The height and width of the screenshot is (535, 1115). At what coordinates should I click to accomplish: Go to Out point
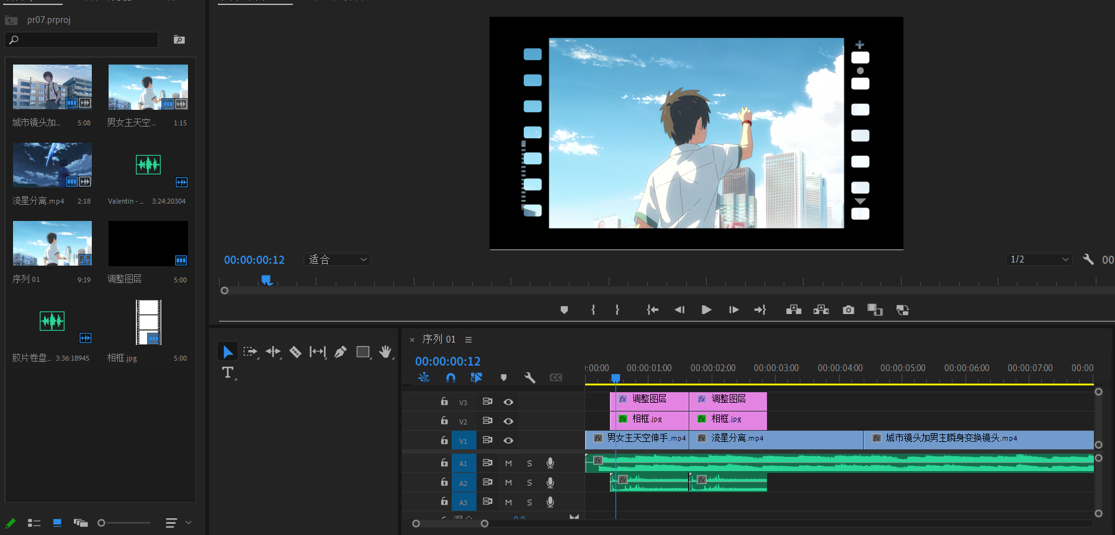point(760,310)
